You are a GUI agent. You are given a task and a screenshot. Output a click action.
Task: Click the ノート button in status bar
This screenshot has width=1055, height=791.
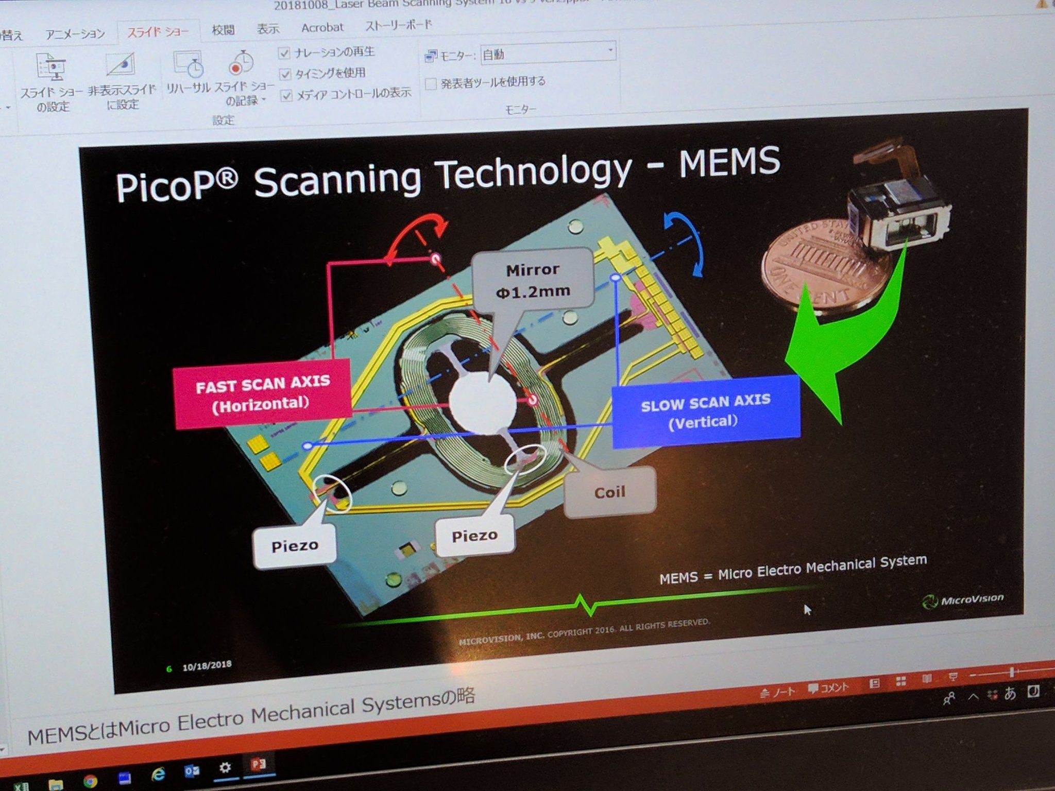click(777, 692)
